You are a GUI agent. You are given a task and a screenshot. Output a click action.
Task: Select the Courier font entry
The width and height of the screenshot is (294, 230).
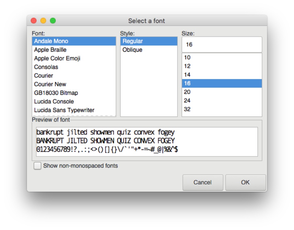coord(44,76)
